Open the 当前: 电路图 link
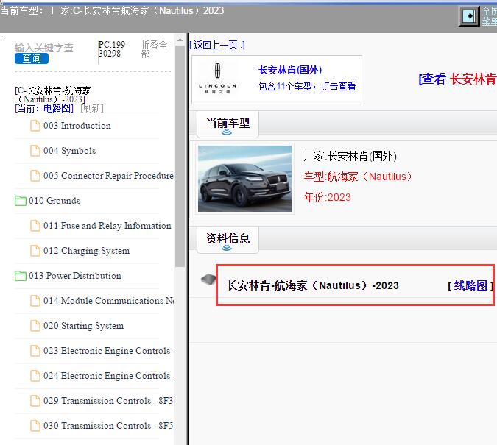Image resolution: width=497 pixels, height=445 pixels. click(x=44, y=108)
